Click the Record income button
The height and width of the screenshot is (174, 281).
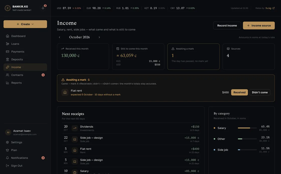[x=227, y=26]
